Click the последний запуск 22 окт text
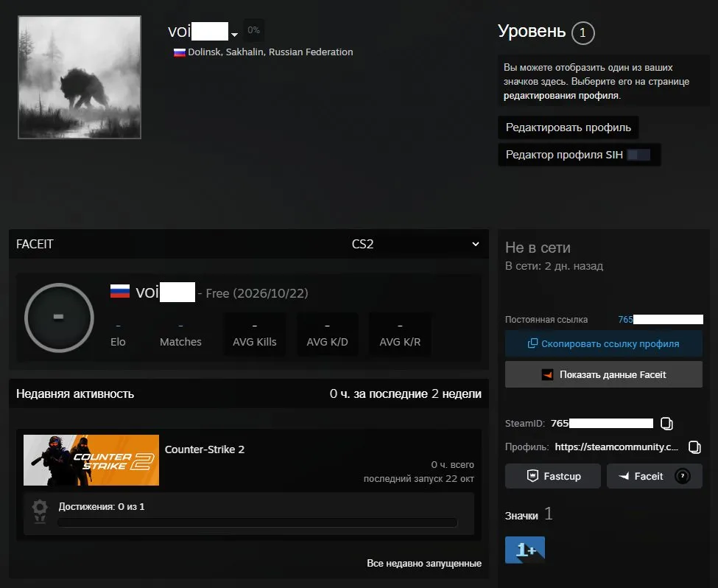 [x=418, y=479]
